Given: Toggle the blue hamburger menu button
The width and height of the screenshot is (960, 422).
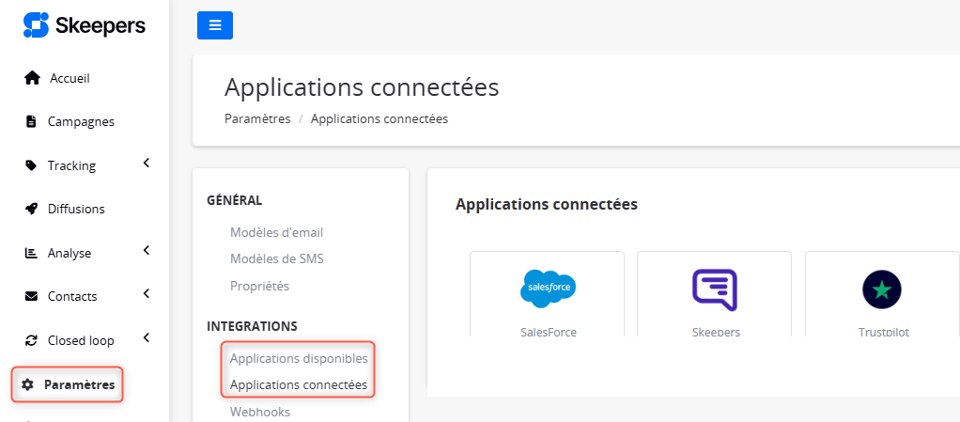Looking at the screenshot, I should (x=215, y=25).
